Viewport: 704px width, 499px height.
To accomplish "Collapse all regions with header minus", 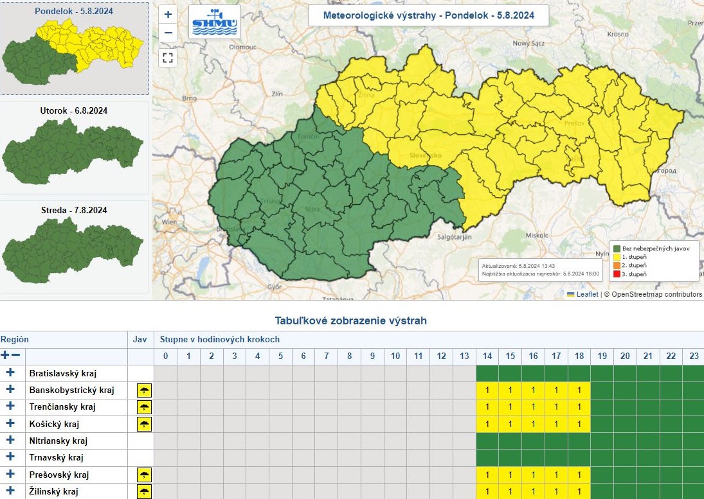I will [16, 355].
